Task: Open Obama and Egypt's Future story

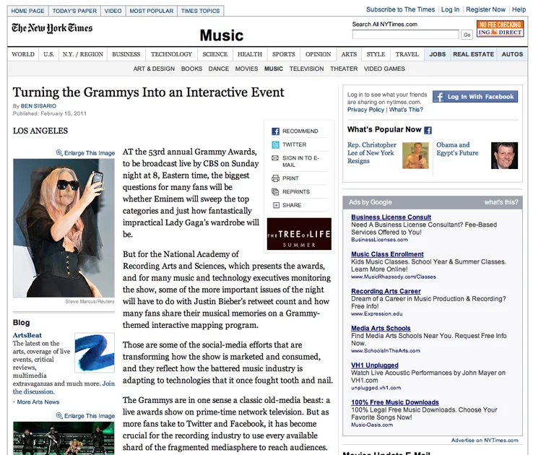Action: tap(457, 149)
